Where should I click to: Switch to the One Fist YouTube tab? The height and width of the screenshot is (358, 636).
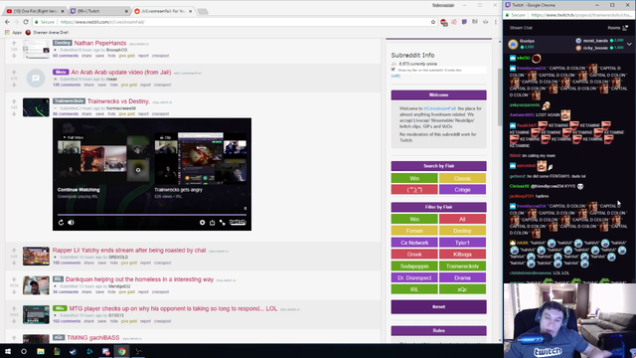[x=36, y=11]
